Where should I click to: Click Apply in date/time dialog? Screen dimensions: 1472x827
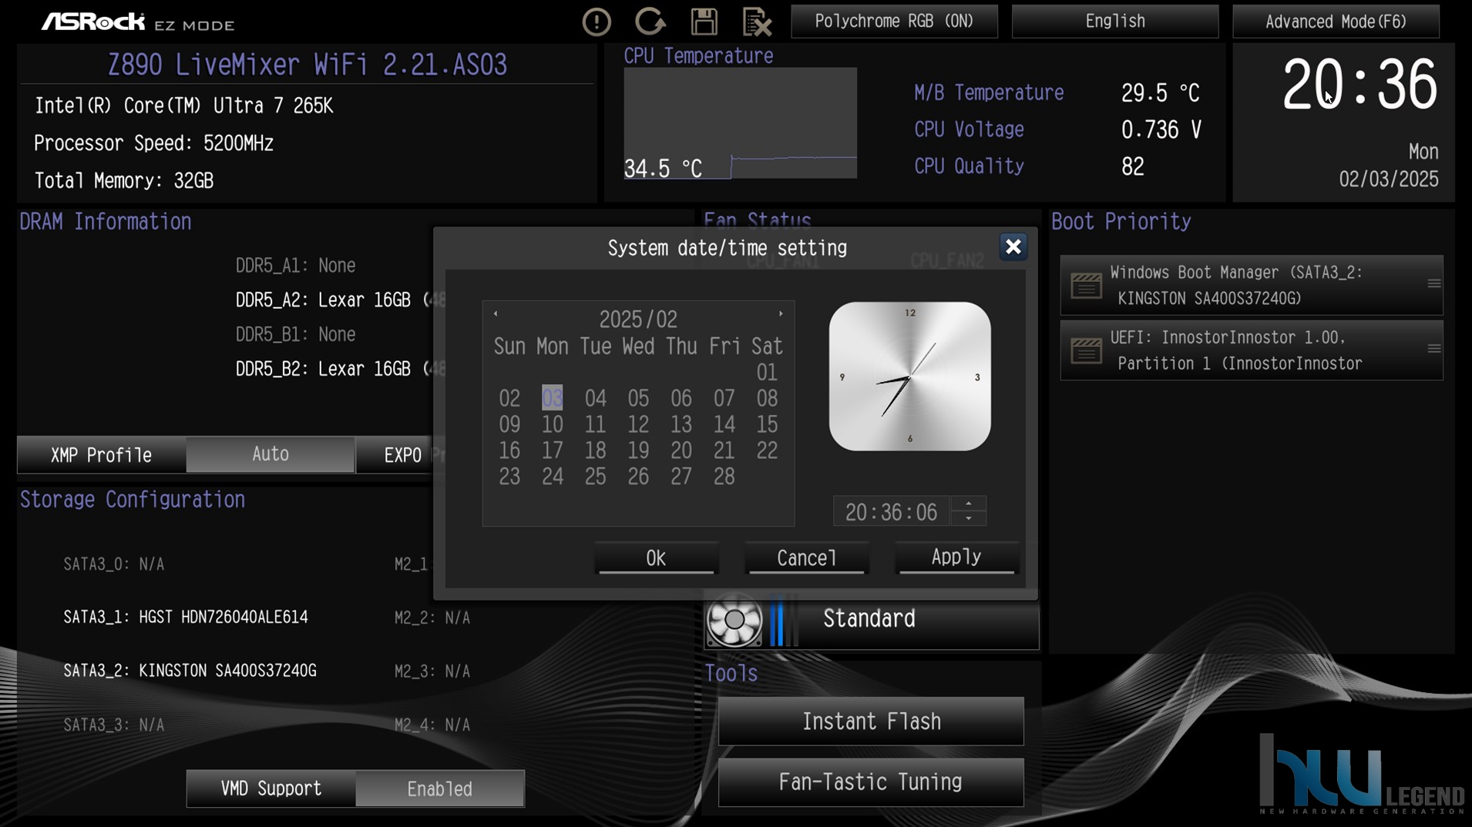[x=956, y=558]
